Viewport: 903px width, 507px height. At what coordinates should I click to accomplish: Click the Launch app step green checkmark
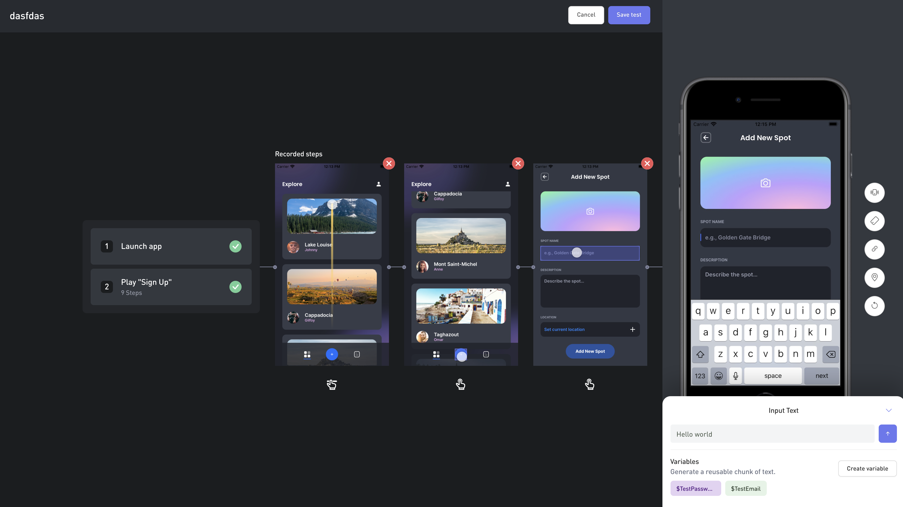pyautogui.click(x=235, y=246)
